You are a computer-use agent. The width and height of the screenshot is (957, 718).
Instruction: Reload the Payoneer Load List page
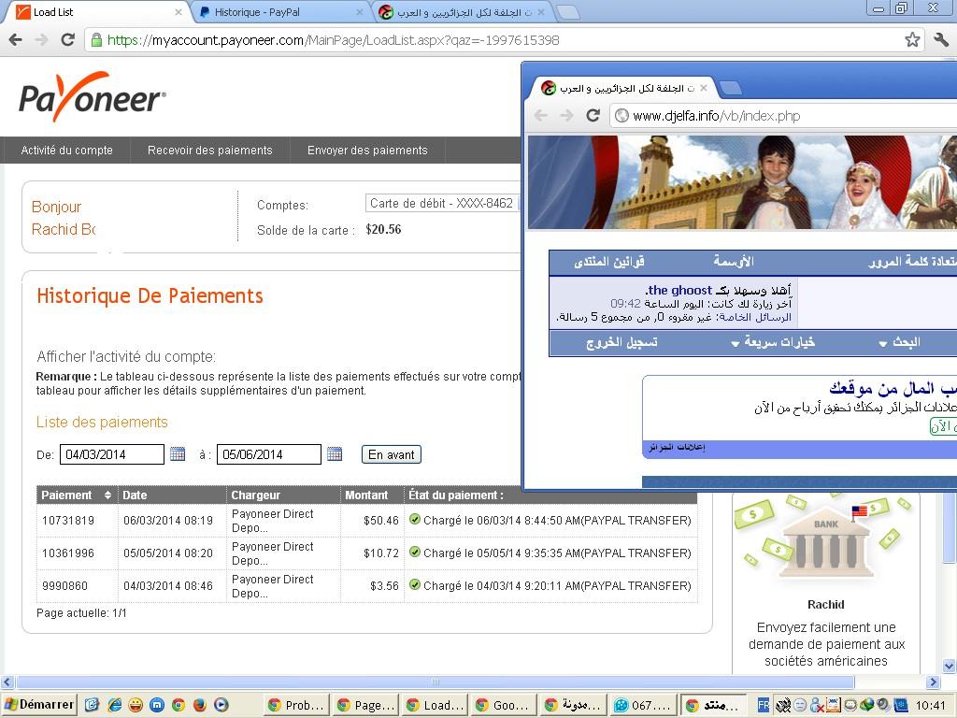pyautogui.click(x=67, y=39)
